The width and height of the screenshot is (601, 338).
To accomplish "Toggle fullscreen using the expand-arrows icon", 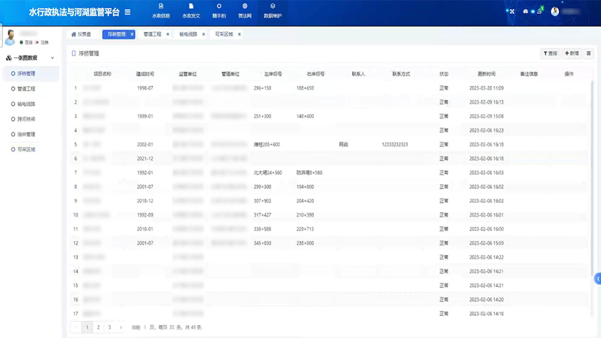I will 512,11.
